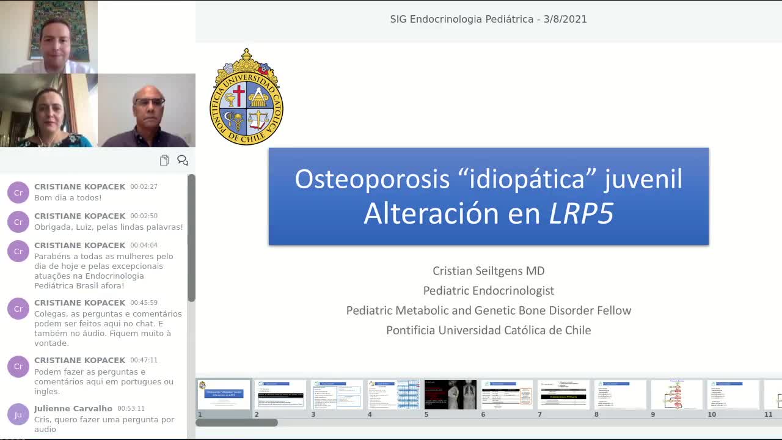Click slide title 'Osteoporosis idiopática juvenil'
782x440 pixels.
[x=489, y=179]
